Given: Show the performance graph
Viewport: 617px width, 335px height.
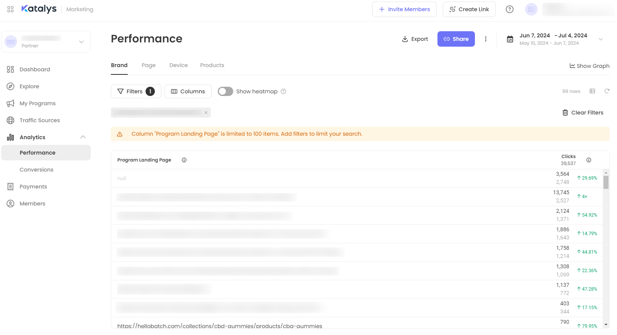Looking at the screenshot, I should (590, 66).
